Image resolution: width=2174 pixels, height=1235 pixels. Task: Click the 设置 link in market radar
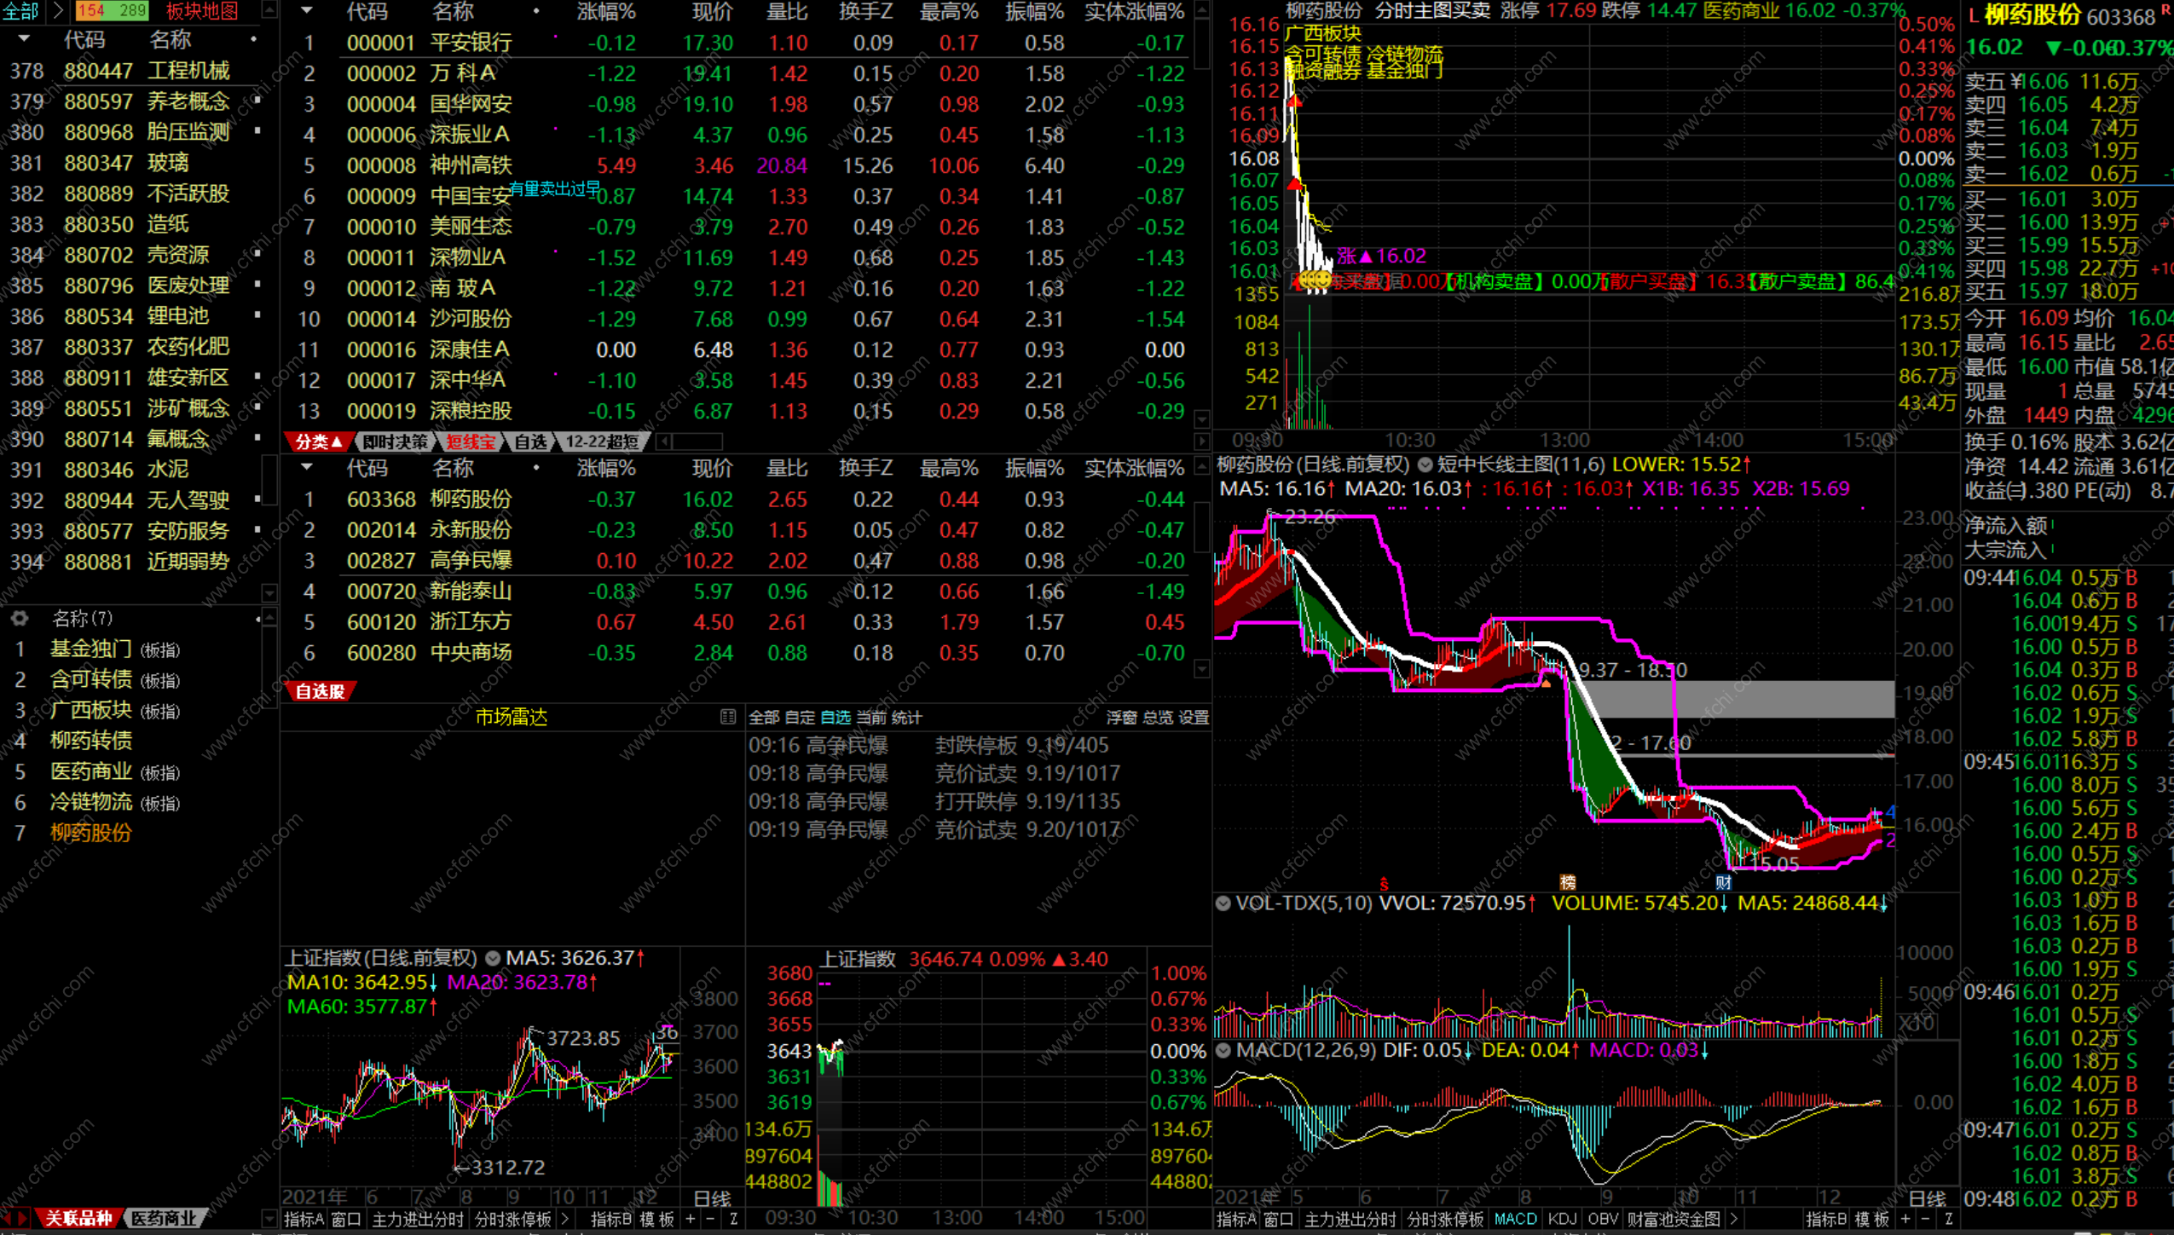point(1194,718)
